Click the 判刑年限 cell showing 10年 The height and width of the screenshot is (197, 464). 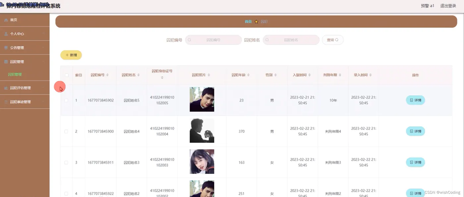tap(333, 100)
